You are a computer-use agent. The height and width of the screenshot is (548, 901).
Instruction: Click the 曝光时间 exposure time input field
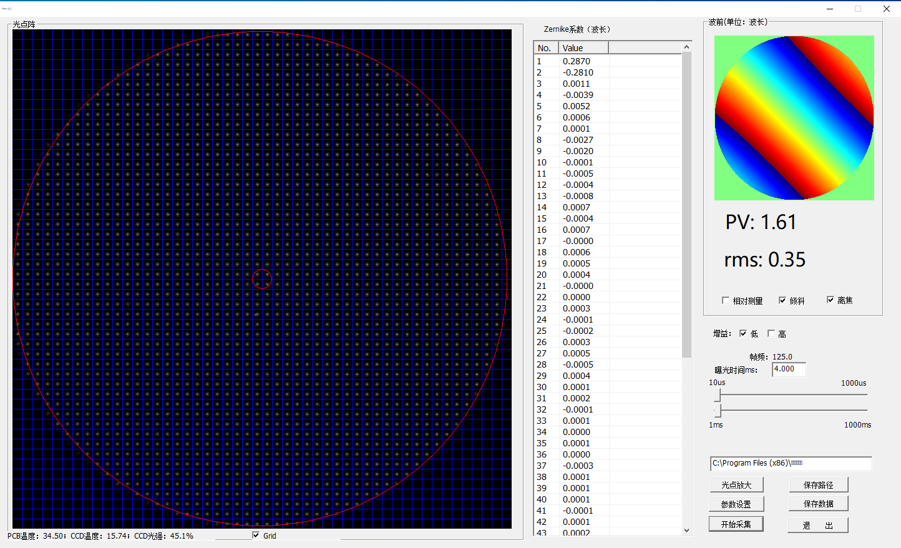tap(789, 369)
